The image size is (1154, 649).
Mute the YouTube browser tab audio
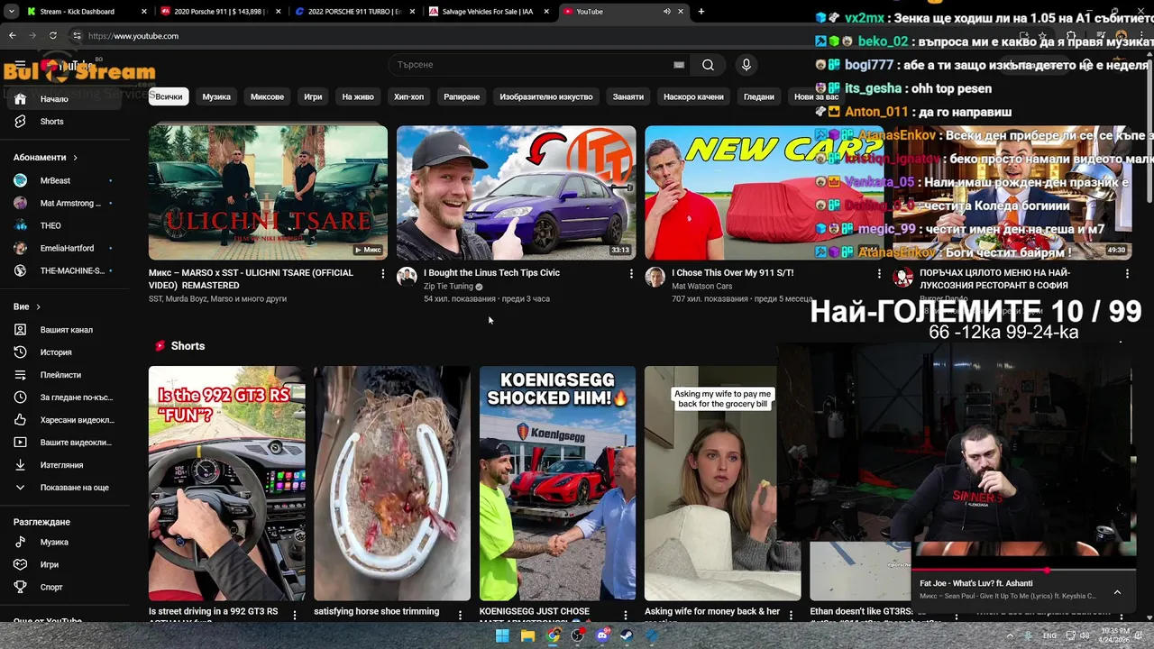pos(667,12)
